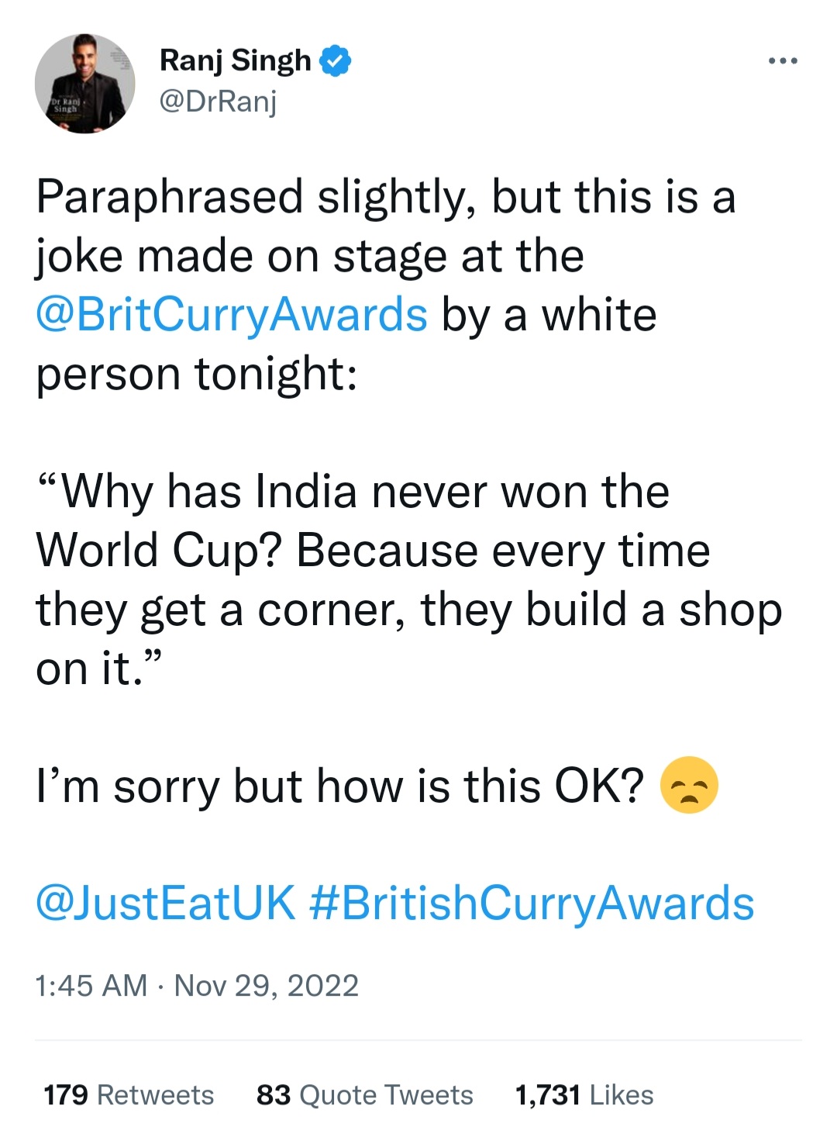Open the @BritCurryAwards mention
Image resolution: width=837 pixels, height=1144 pixels.
[232, 316]
